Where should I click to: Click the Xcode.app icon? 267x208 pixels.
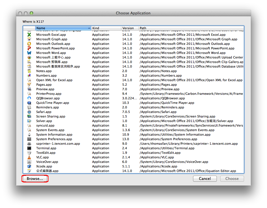pos(29,166)
